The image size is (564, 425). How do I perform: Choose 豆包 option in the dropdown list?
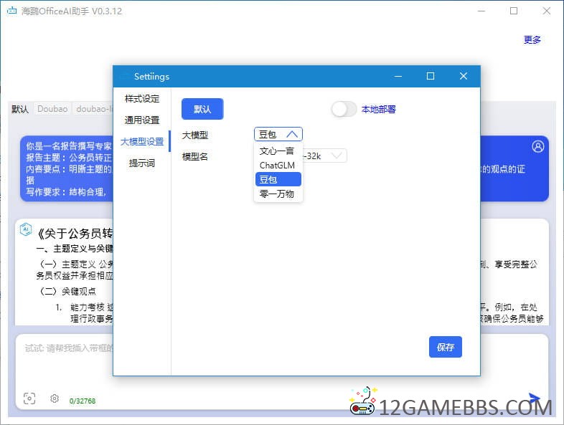pyautogui.click(x=278, y=179)
